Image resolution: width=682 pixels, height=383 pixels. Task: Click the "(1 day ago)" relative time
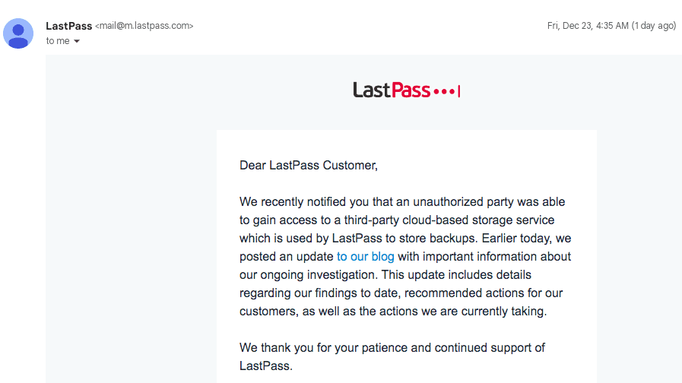tap(654, 26)
